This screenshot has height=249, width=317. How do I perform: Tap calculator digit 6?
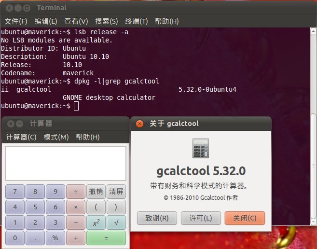(x=55, y=207)
